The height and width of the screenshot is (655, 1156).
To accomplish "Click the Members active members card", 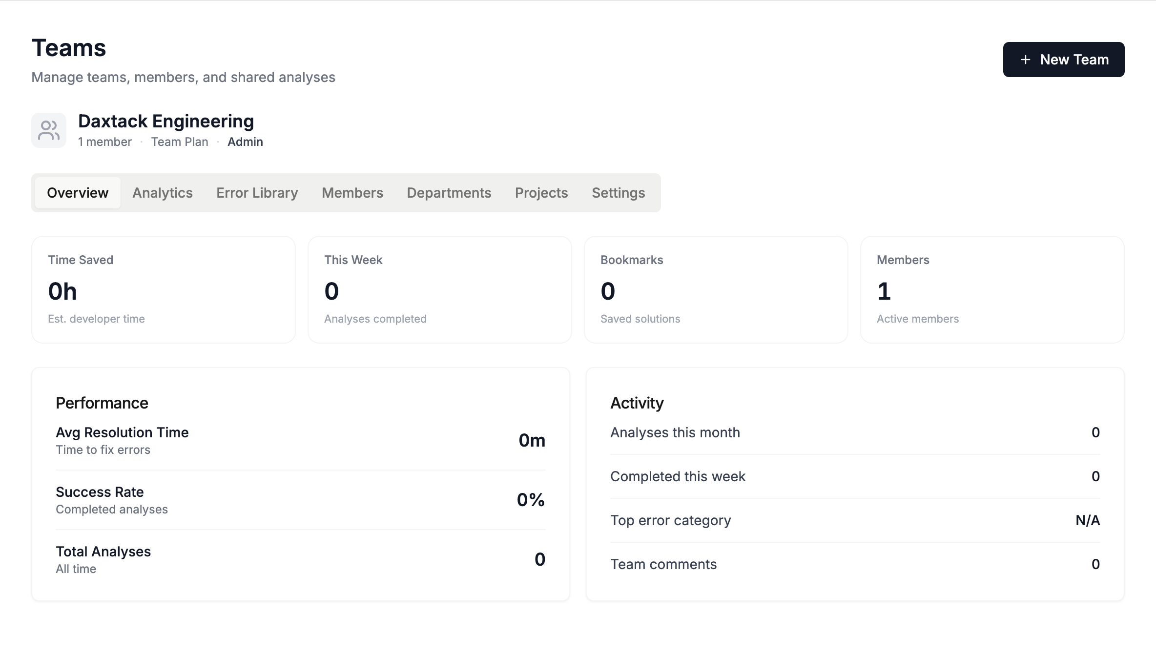I will (x=992, y=289).
